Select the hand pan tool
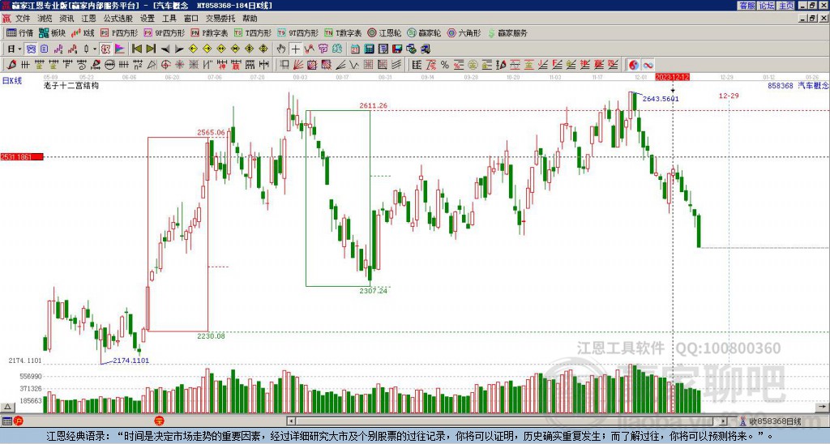The width and height of the screenshot is (830, 444). point(281,49)
